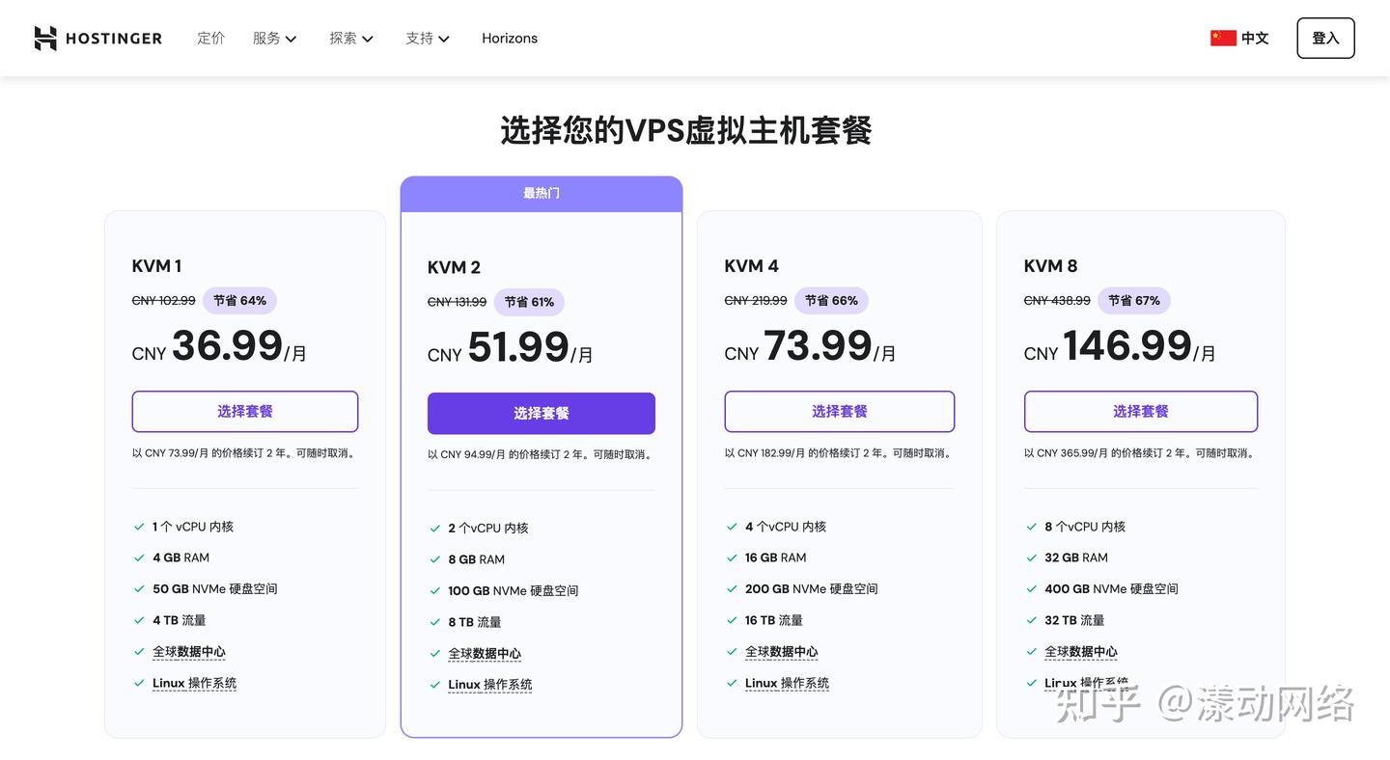Select the 定价 menu item
Image resolution: width=1390 pixels, height=760 pixels.
point(210,39)
